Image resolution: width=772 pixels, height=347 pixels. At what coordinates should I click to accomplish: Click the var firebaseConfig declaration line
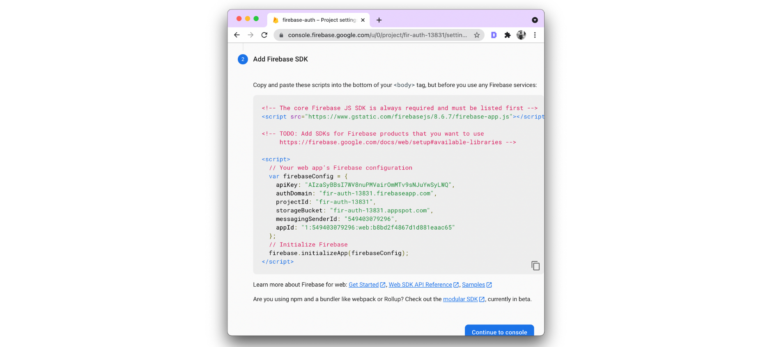(x=308, y=176)
